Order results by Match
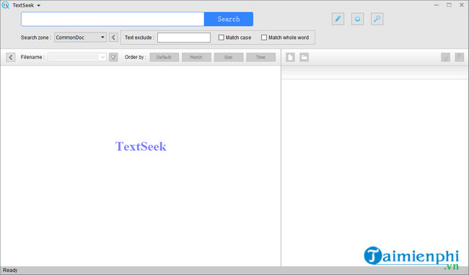The height and width of the screenshot is (275, 469). tap(196, 57)
